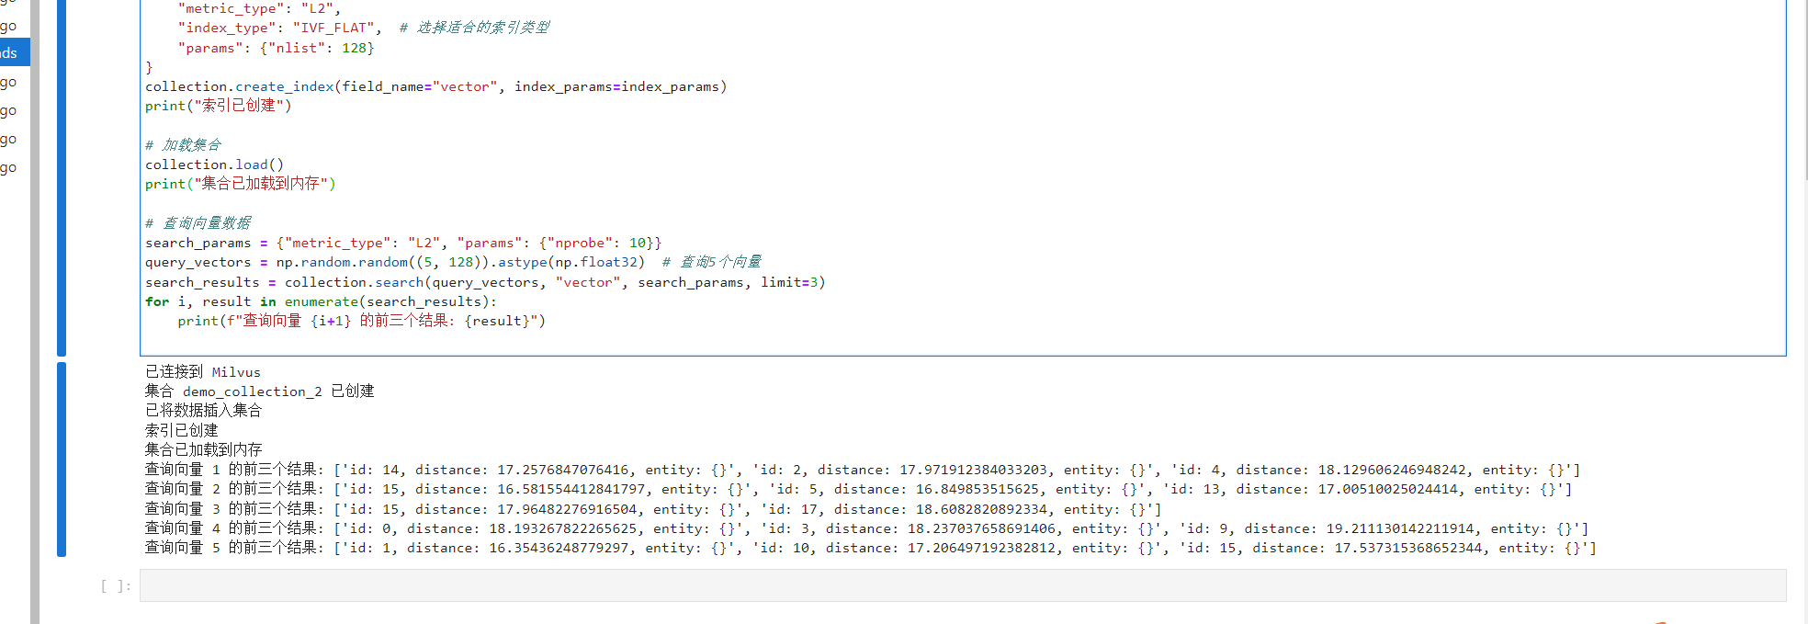Select the highlighted "ds" item in the sidebar

15,52
